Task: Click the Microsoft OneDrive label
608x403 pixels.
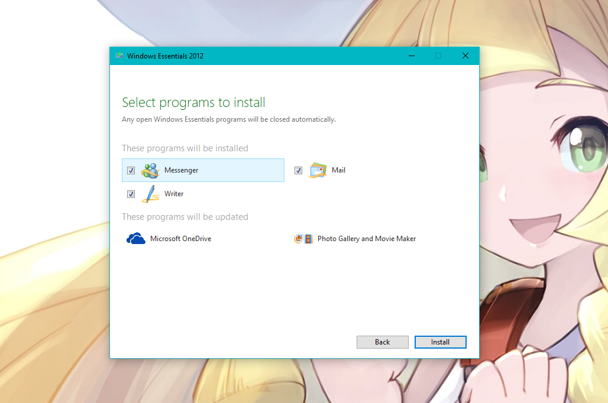Action: coord(181,239)
